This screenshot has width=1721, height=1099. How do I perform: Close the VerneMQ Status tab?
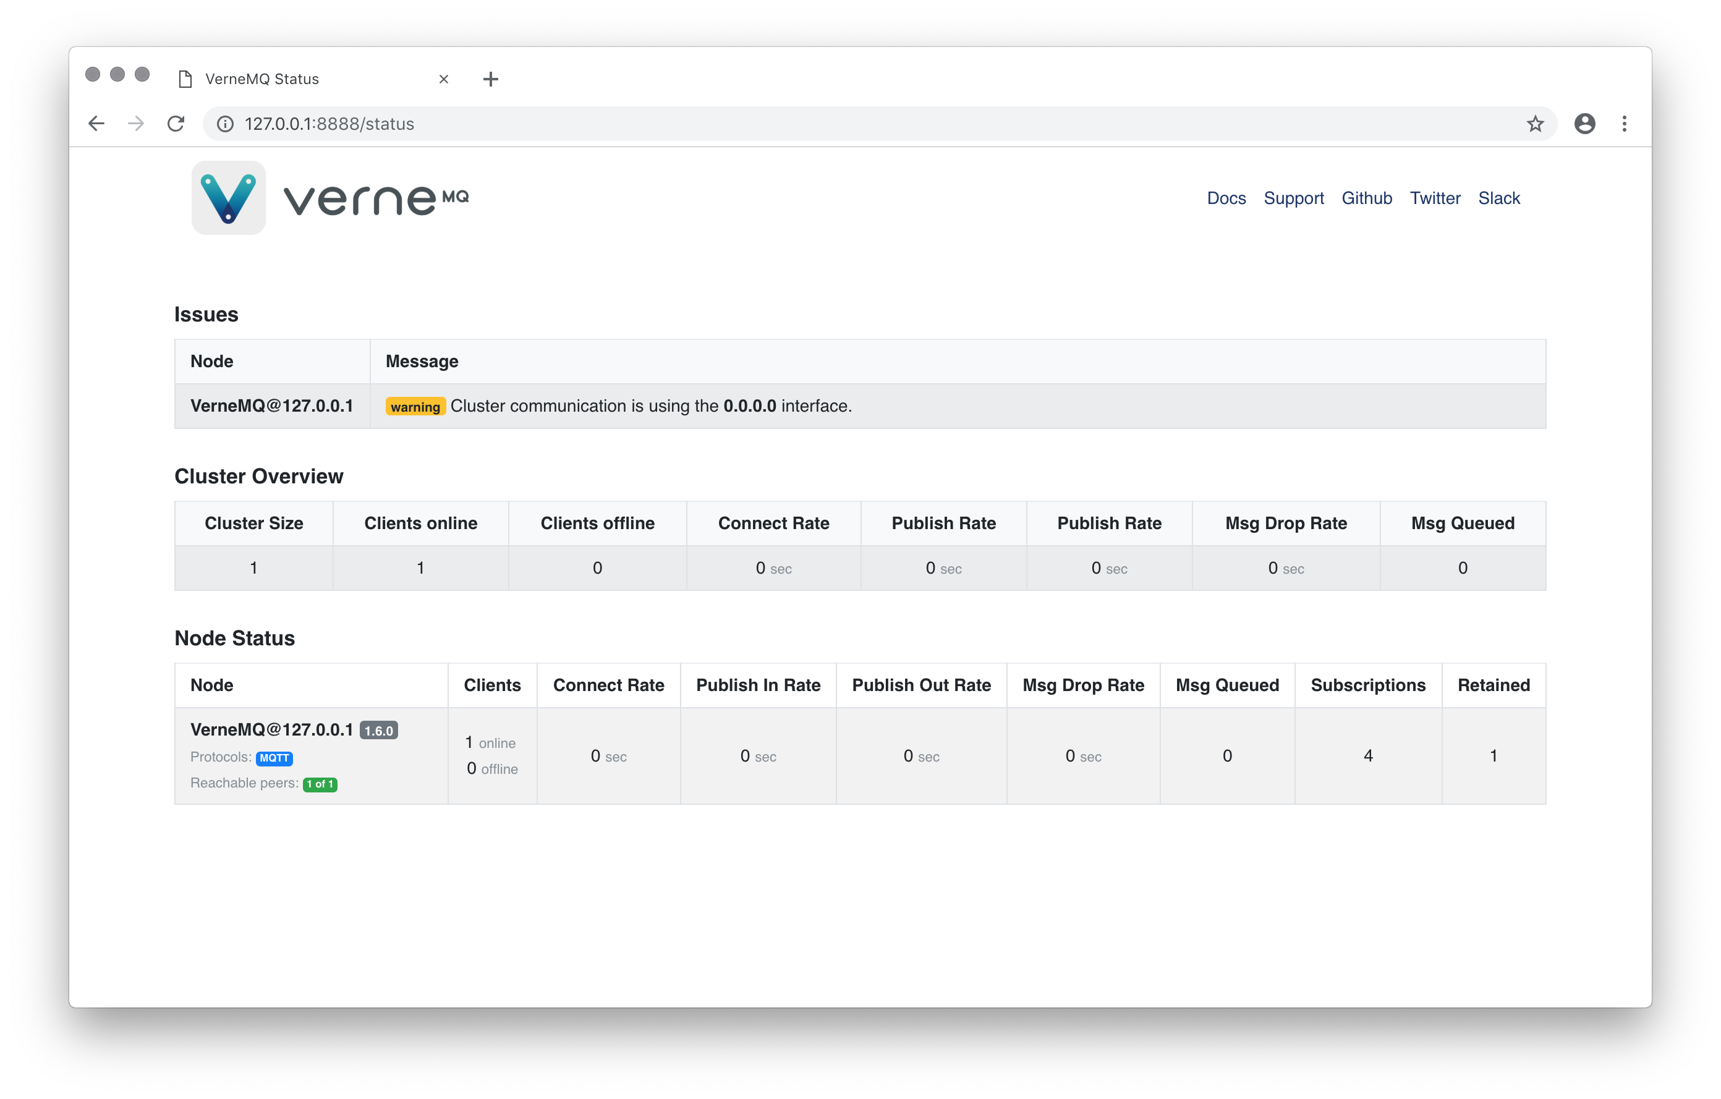pos(444,79)
